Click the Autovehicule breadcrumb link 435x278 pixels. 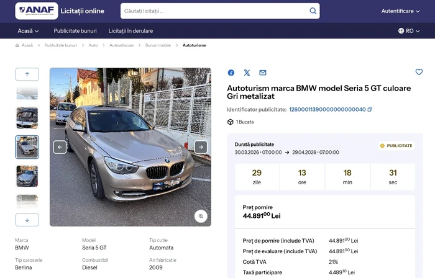coord(121,45)
